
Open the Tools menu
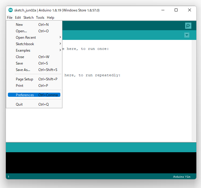point(40,18)
